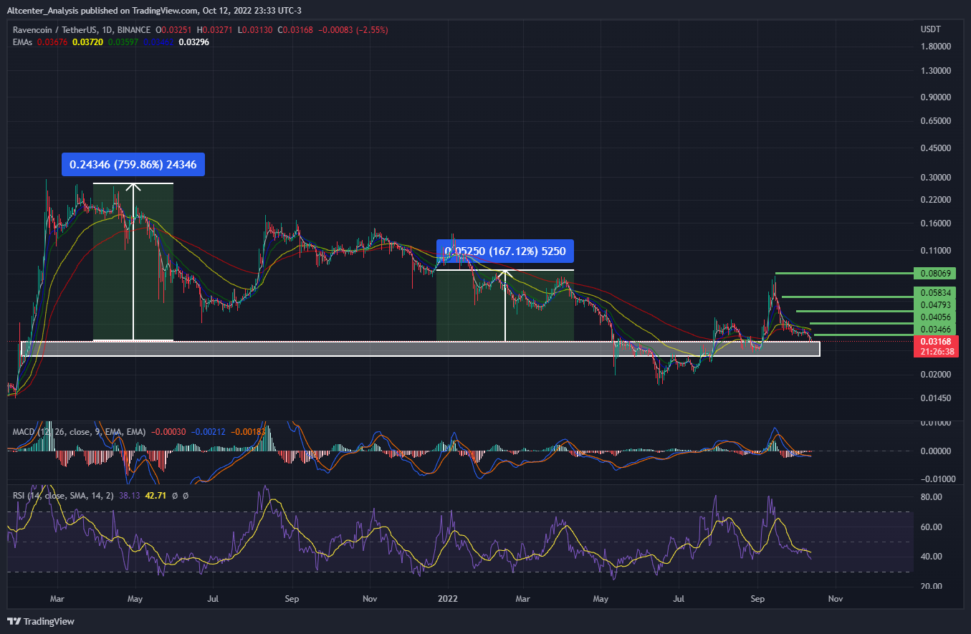
Task: Open the TradingView logo at bottom left
Action: (41, 621)
